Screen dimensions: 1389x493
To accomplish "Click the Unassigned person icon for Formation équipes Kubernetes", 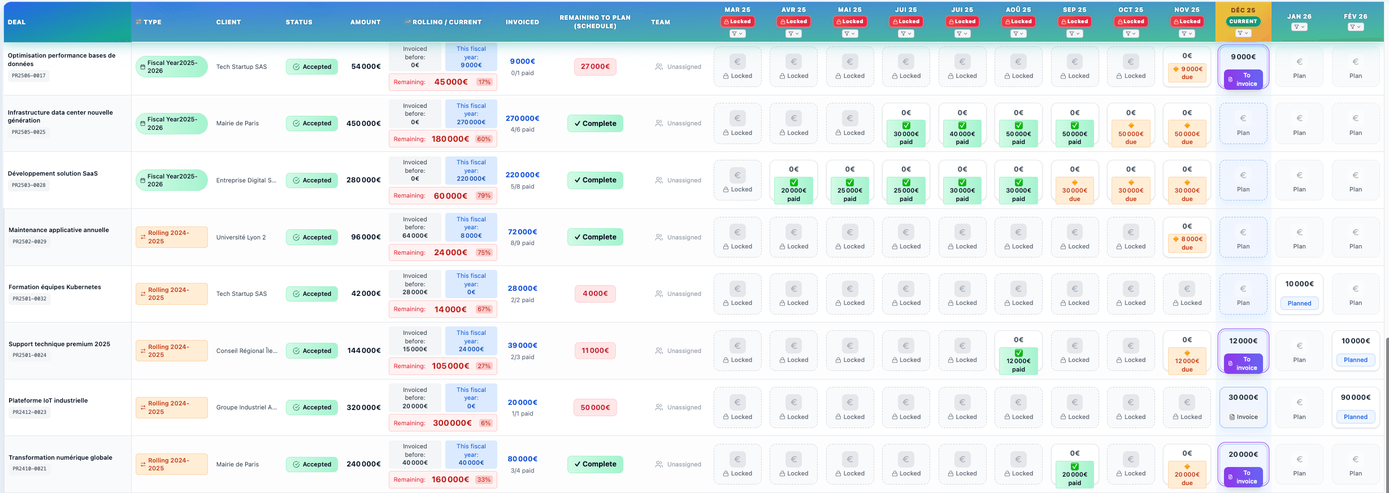I will pos(659,294).
